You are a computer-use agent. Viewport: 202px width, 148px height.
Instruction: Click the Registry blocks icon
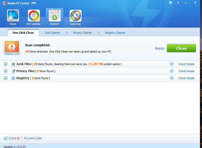coord(13,78)
